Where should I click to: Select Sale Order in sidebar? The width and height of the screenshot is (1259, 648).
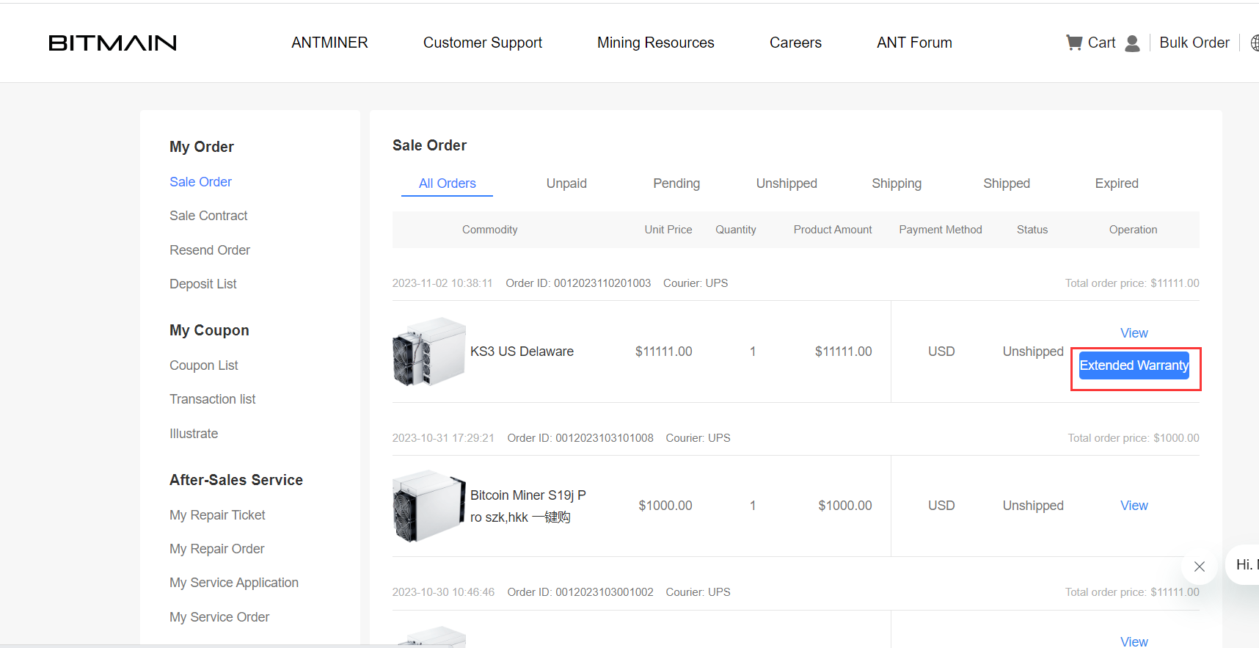click(200, 182)
